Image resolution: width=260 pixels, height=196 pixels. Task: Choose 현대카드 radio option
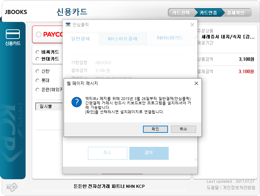pos(38,59)
